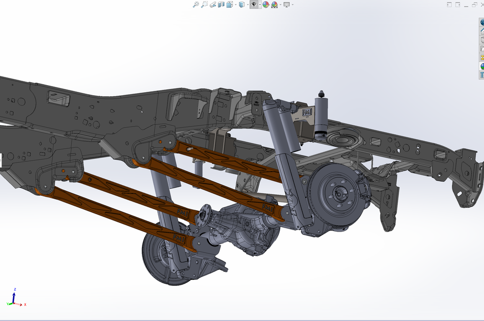
Task: Expand the Hide/Show Items dropdown arrow
Action: click(x=259, y=5)
